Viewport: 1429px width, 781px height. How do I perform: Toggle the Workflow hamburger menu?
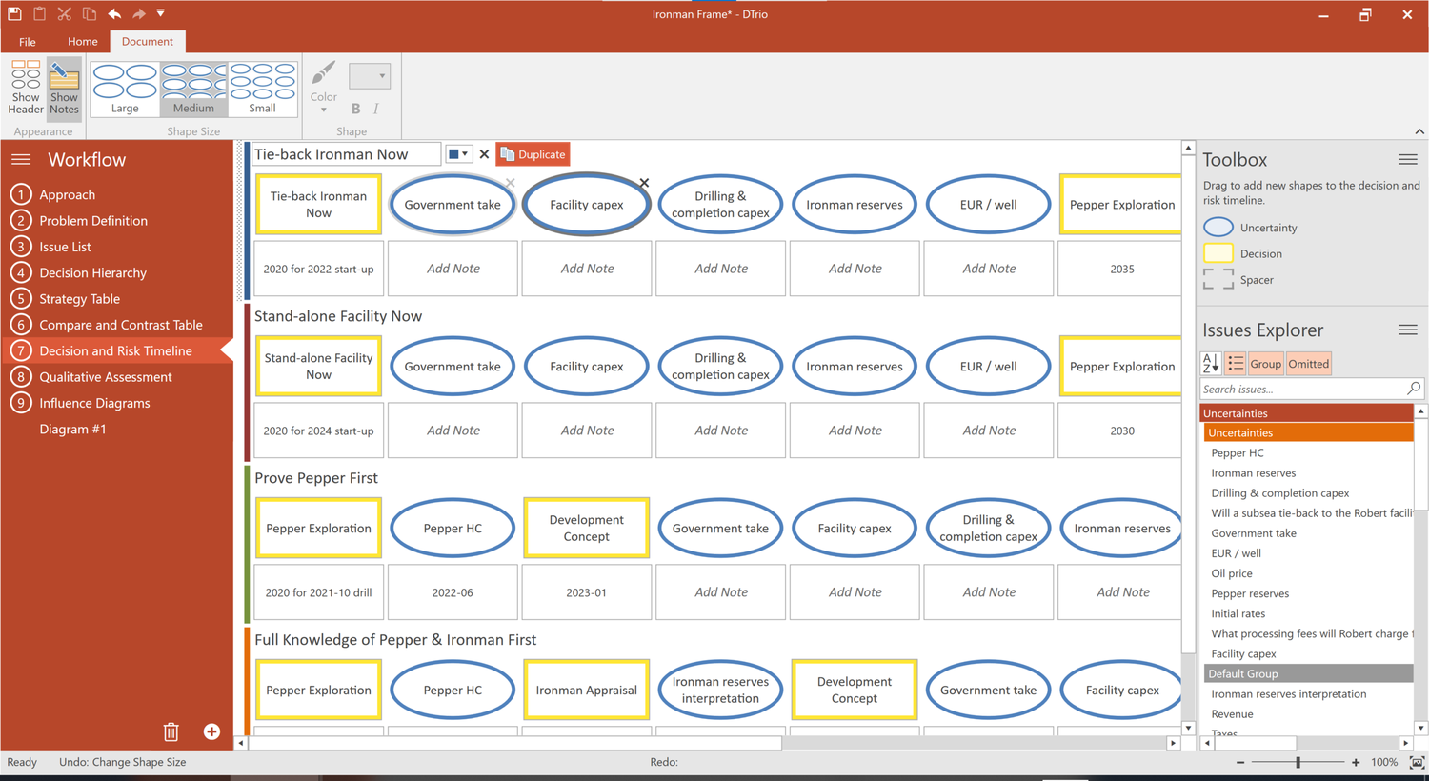21,160
